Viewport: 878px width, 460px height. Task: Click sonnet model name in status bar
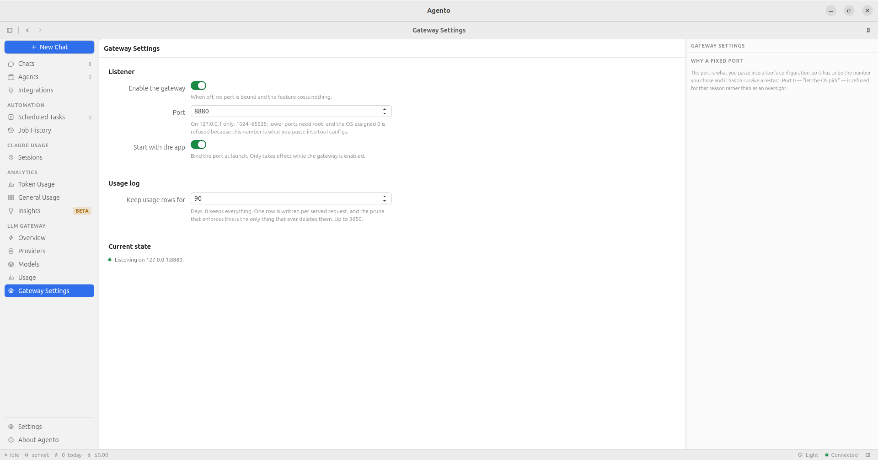(40, 455)
